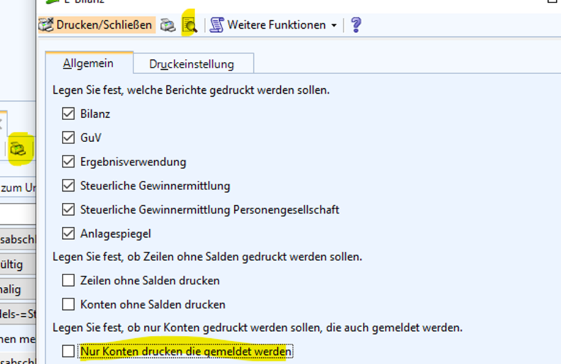Enable Nur Konten drucken die gemeldet werden
The image size is (561, 364).
tap(68, 352)
